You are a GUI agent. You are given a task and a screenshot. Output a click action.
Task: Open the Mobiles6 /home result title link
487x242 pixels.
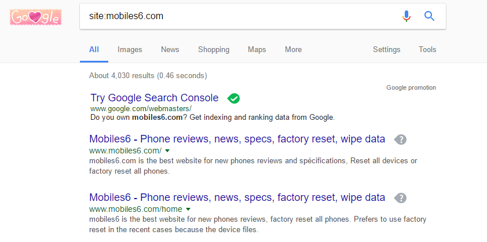pos(237,197)
